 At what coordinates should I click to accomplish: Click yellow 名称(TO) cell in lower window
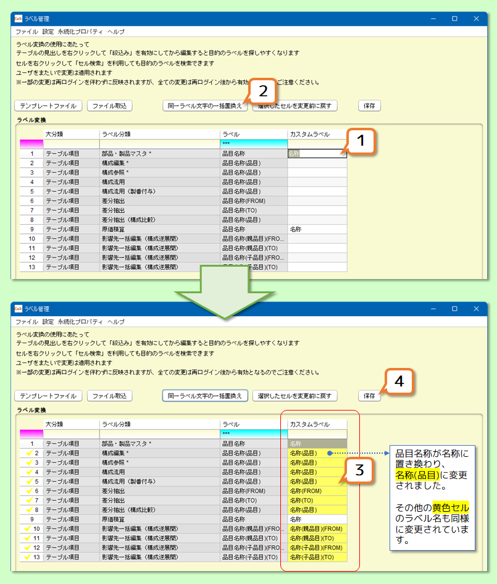(x=317, y=500)
